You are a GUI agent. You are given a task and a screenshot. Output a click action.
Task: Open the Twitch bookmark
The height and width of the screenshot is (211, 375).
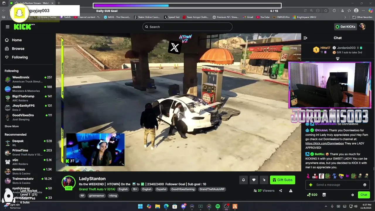point(65,17)
